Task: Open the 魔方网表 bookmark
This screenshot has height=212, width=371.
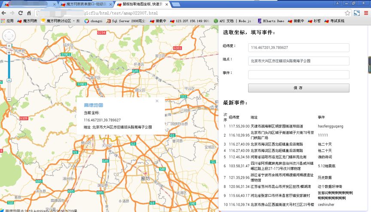Action: [x=27, y=21]
